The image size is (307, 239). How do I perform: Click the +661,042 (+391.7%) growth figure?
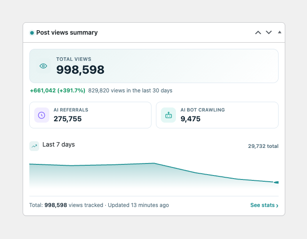pos(58,91)
